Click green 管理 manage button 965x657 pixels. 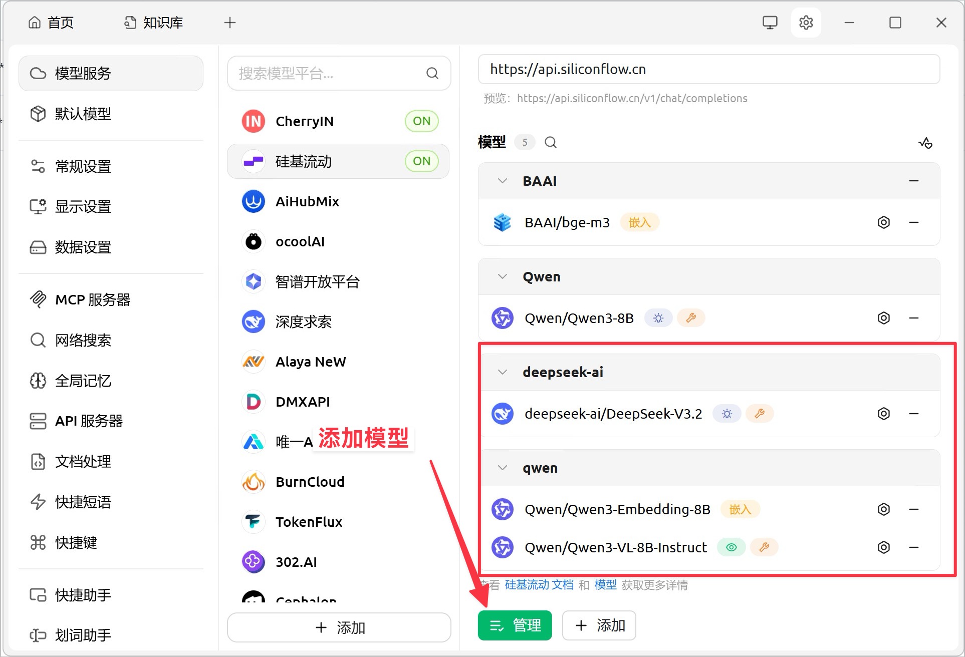(x=515, y=625)
